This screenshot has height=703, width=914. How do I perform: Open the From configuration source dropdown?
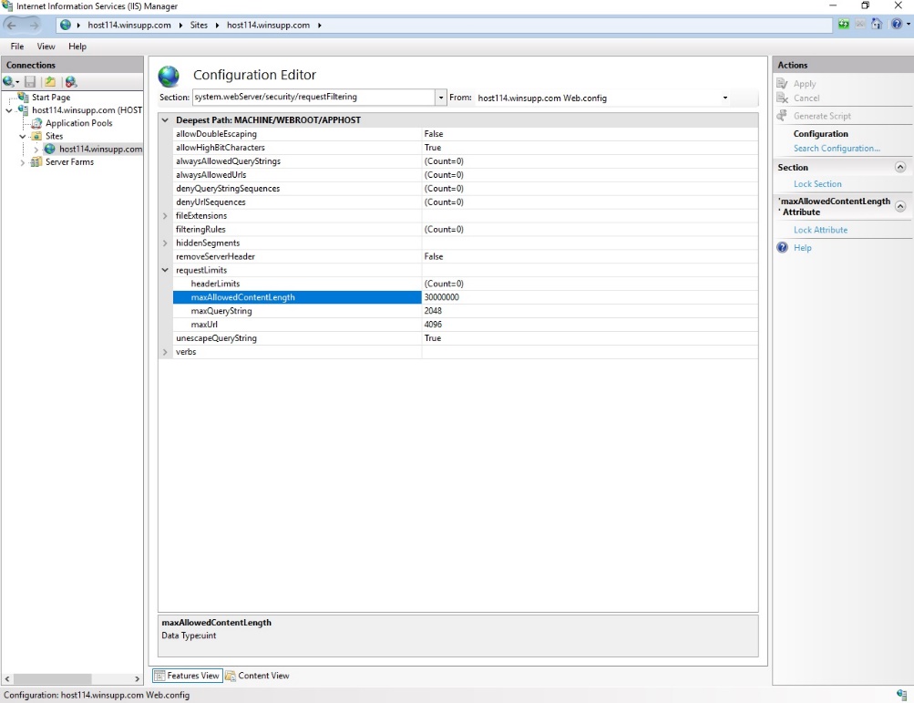click(725, 98)
